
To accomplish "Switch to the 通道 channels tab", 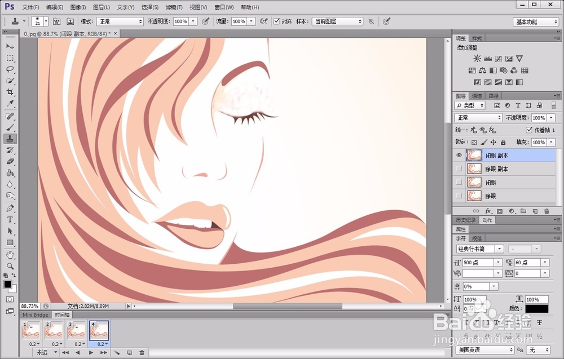I will (x=477, y=96).
